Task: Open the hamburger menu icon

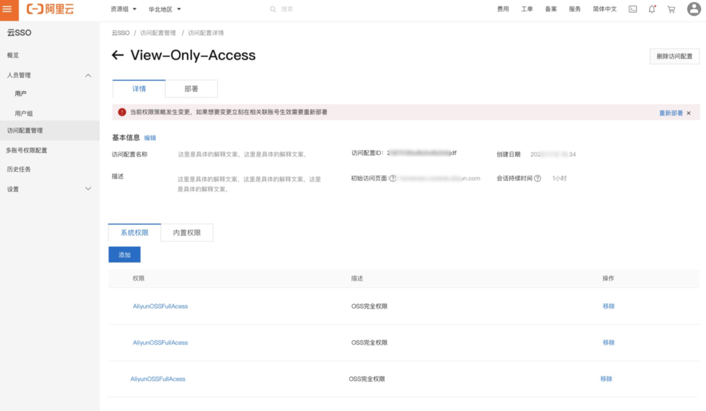Action: 7,9
